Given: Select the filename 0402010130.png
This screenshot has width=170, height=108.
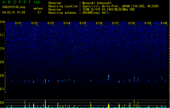Looking at the screenshot, I should click(x=14, y=7).
